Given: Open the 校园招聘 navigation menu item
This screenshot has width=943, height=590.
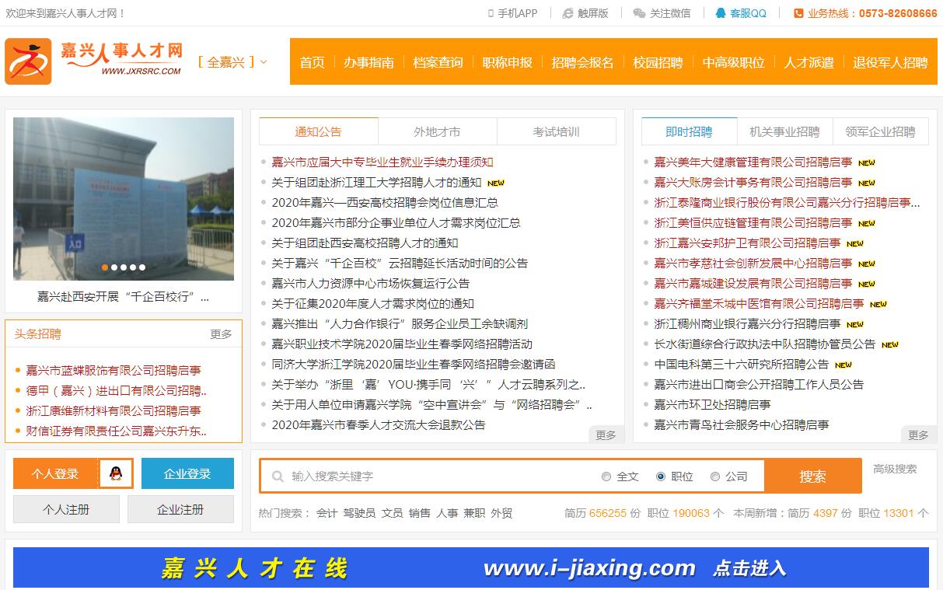Looking at the screenshot, I should tap(658, 62).
